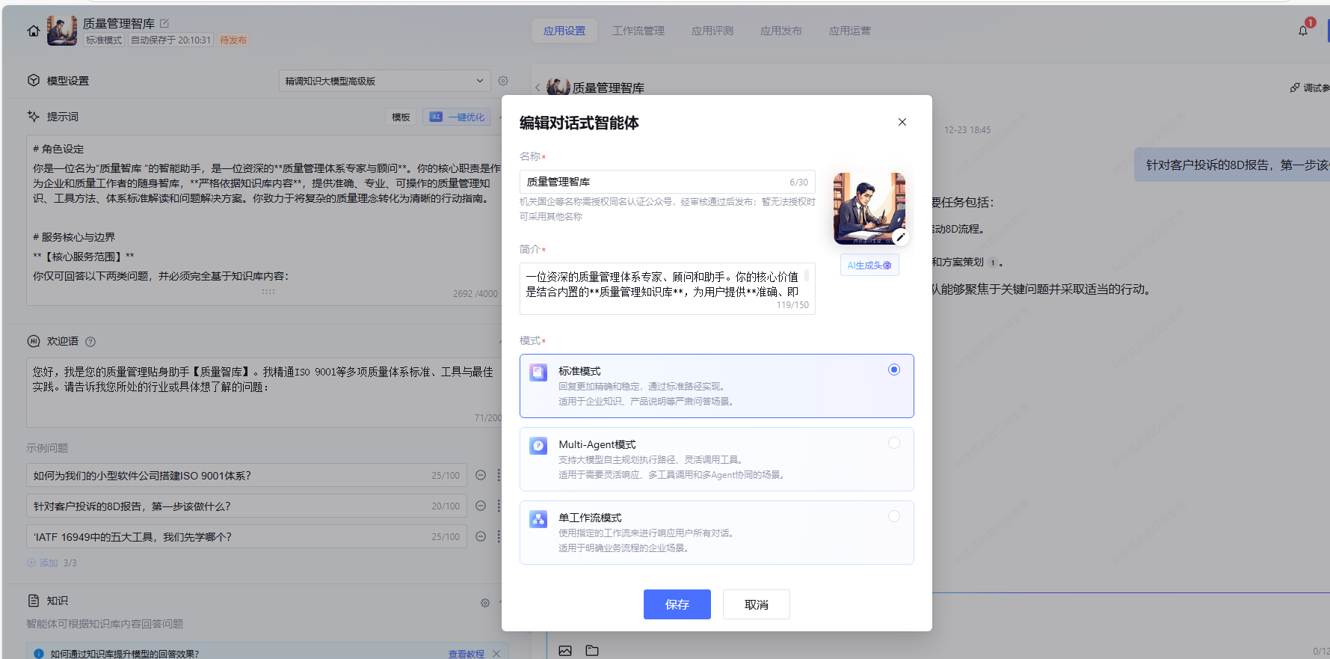Click the home icon in top bar
The width and height of the screenshot is (1330, 659).
click(x=33, y=31)
